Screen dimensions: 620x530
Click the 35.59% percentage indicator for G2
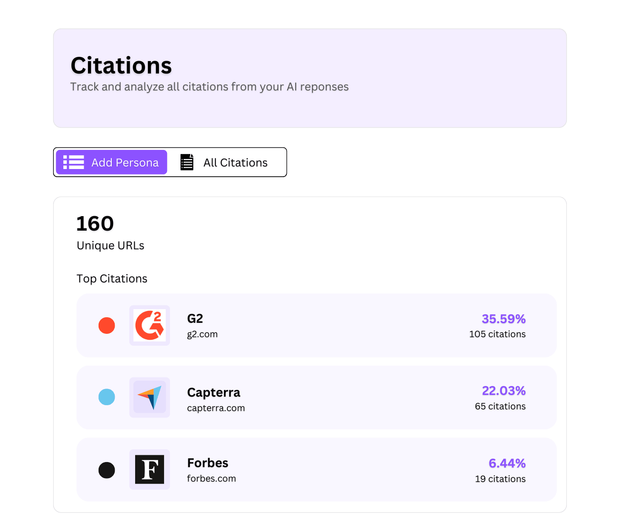click(504, 319)
